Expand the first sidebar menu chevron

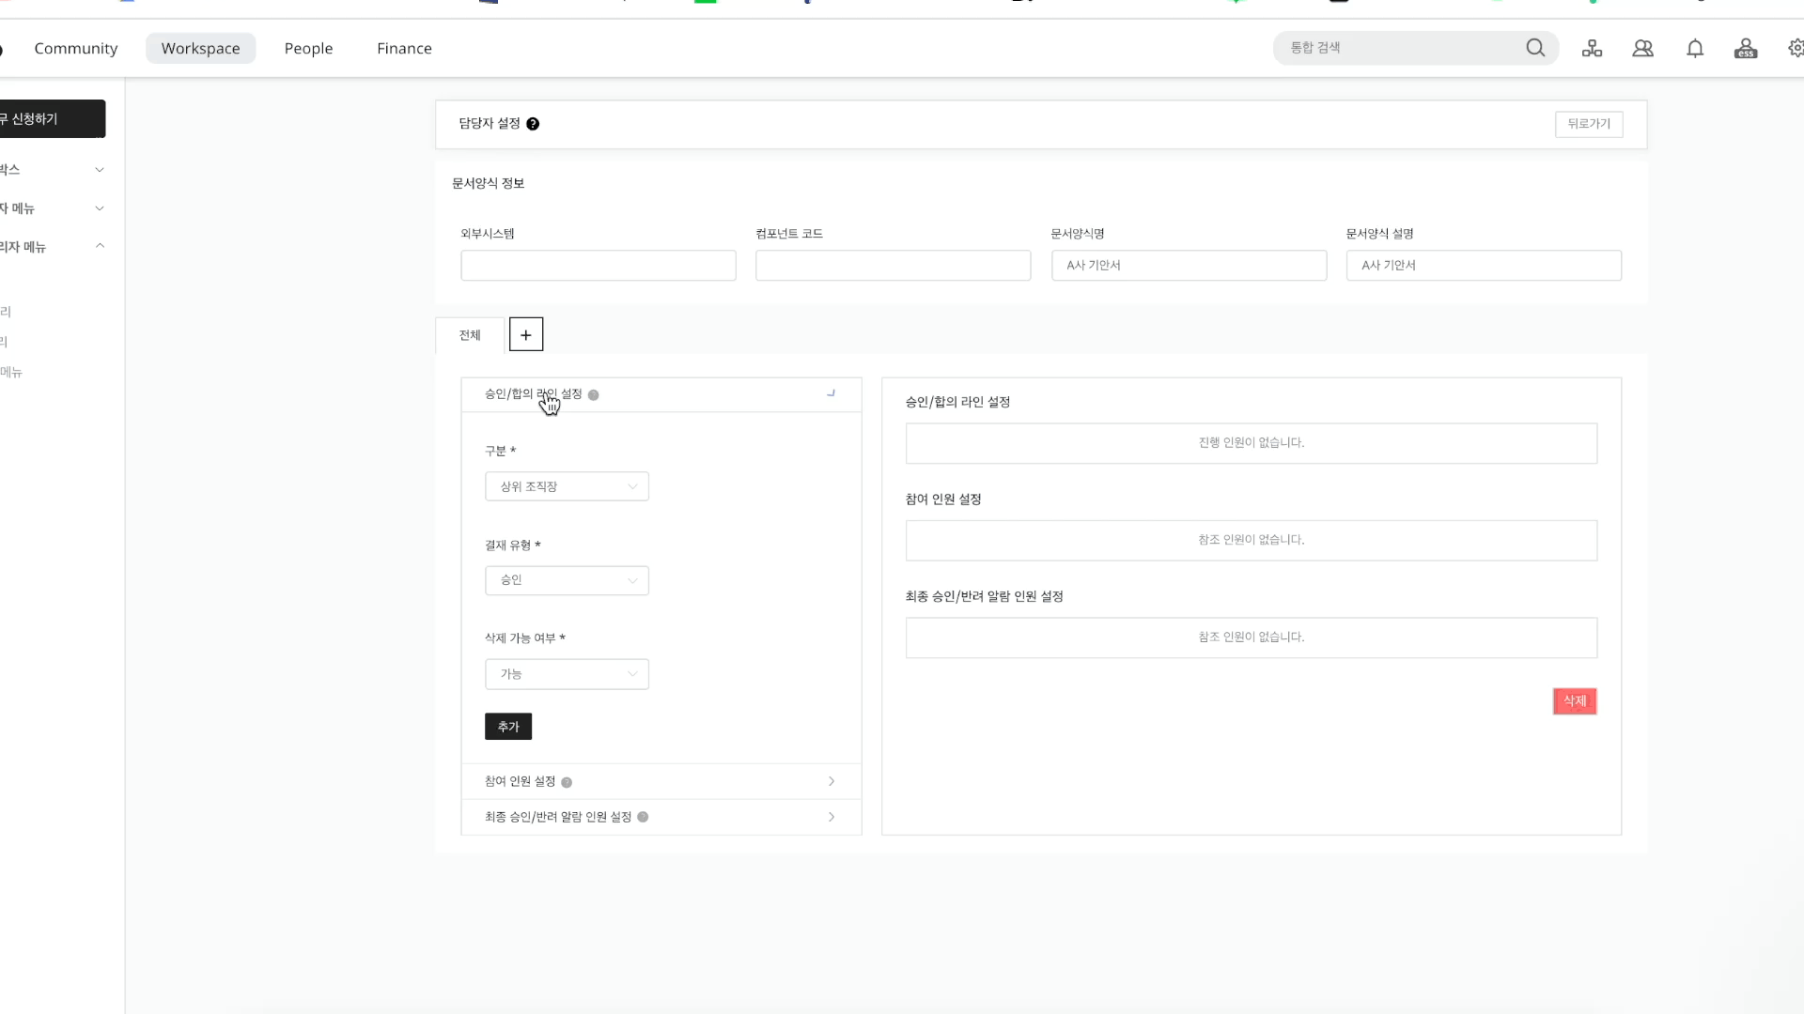100,170
